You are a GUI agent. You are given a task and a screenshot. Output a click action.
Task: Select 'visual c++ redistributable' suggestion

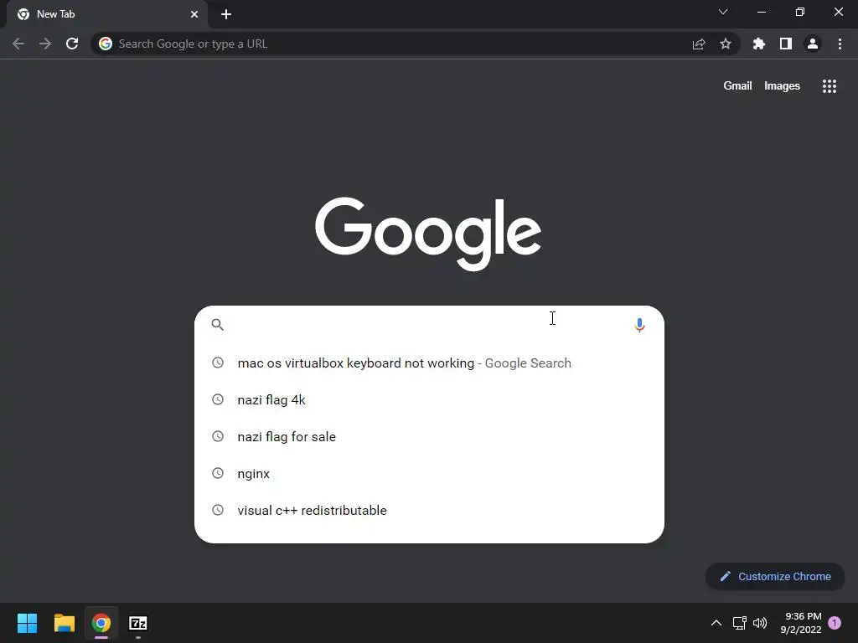pos(430,510)
